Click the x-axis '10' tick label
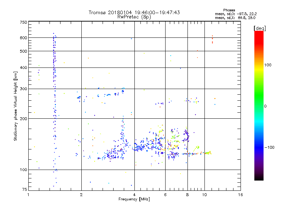The image size is (283, 212). pos(204,195)
